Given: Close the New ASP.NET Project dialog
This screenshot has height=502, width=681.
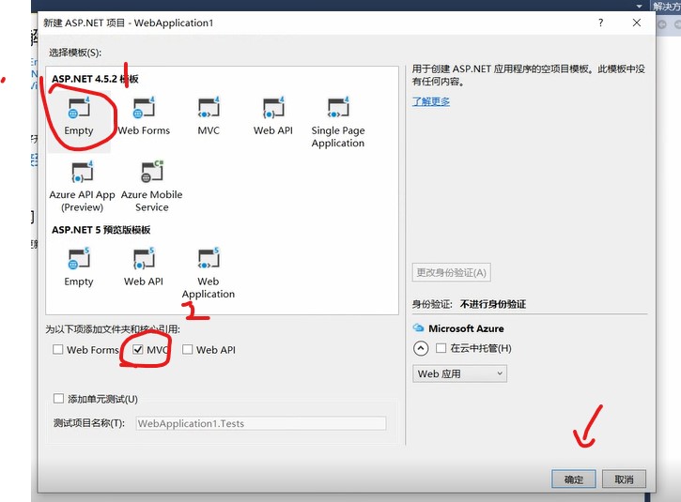Looking at the screenshot, I should point(637,23).
